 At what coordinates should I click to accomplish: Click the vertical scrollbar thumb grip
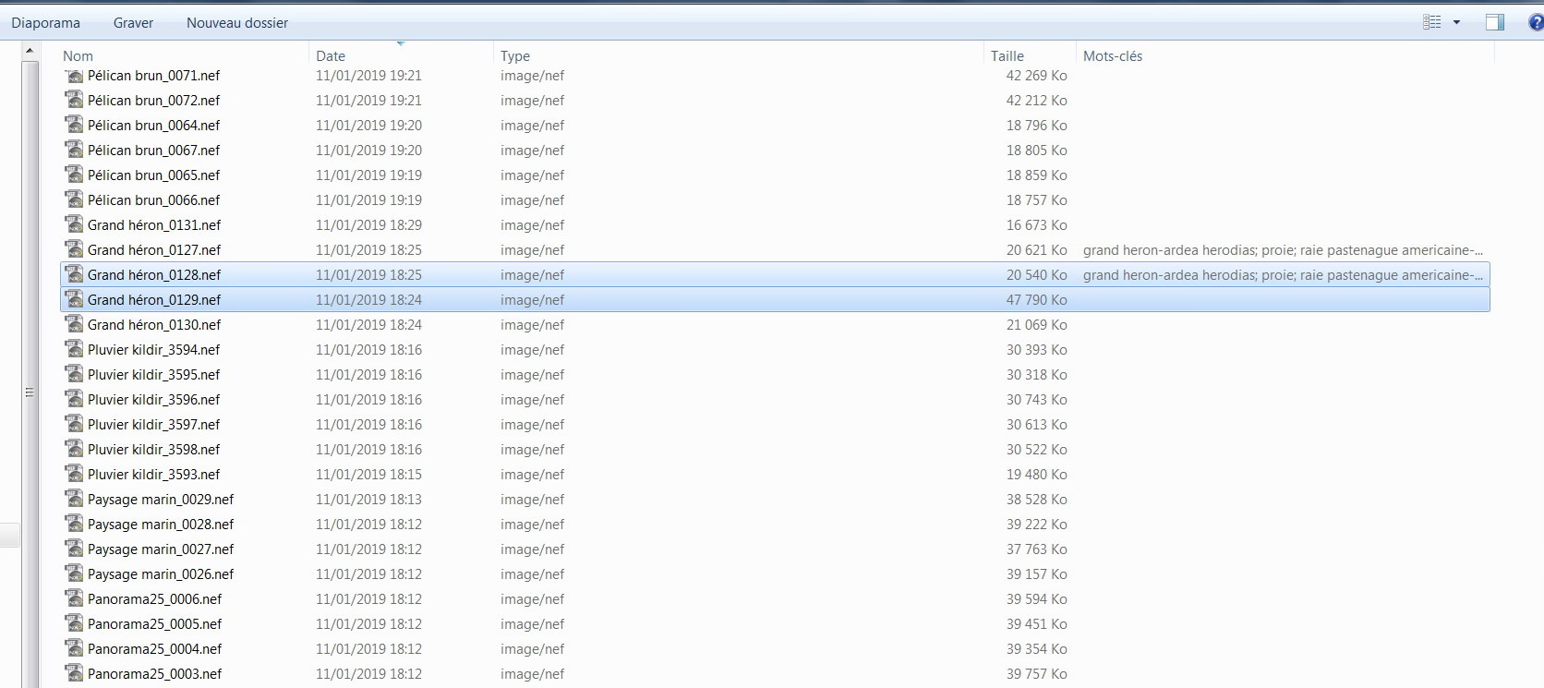(30, 392)
